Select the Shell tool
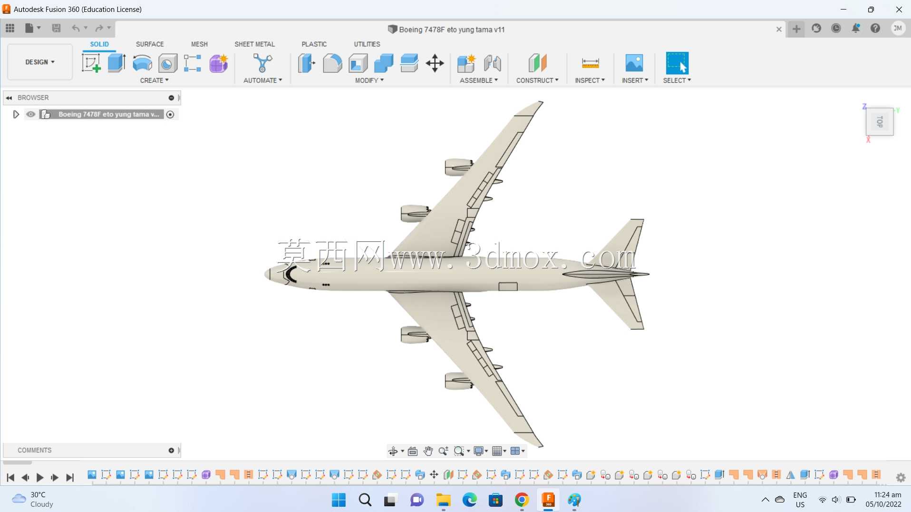 (x=358, y=63)
